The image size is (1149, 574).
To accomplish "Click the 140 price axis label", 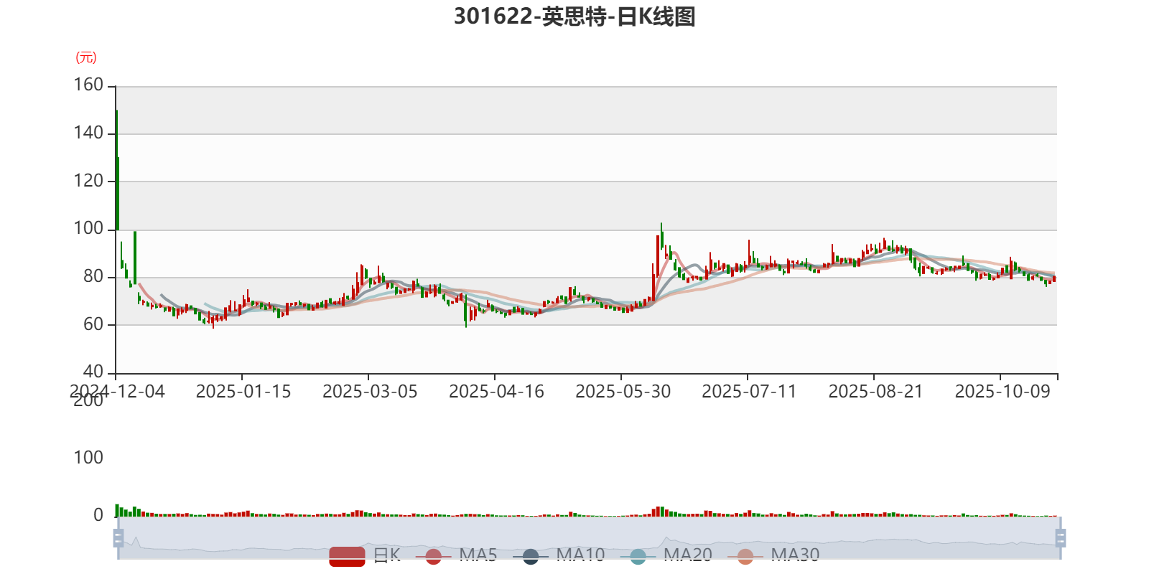I will click(x=88, y=133).
